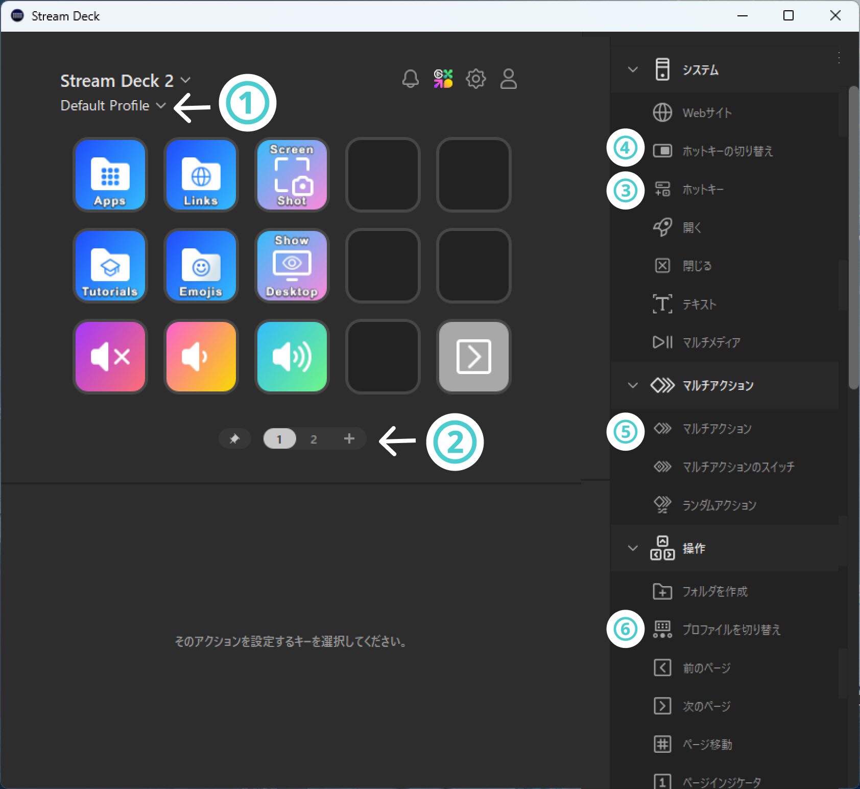This screenshot has width=860, height=789.
Task: Click the user account icon
Action: pos(508,79)
